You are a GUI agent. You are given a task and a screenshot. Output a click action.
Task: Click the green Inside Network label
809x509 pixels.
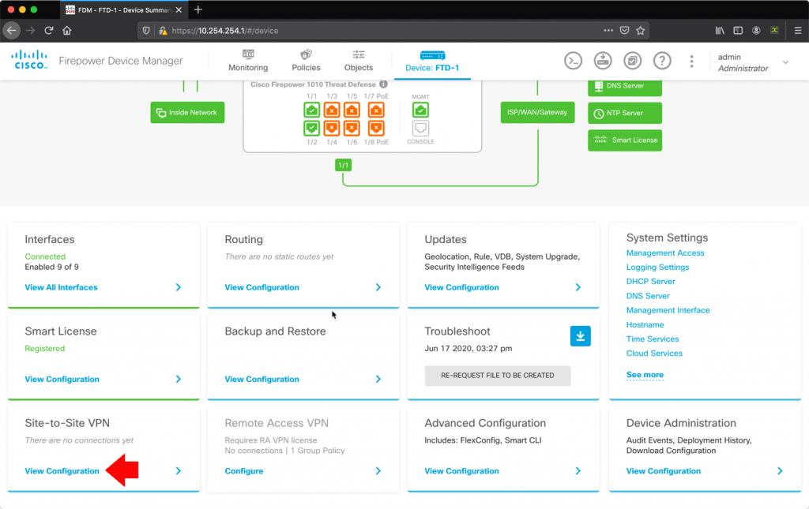pyautogui.click(x=187, y=113)
